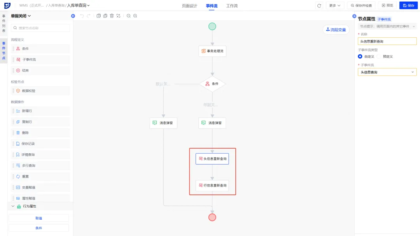Click the 名称 input field
The height and width of the screenshot is (236, 420).
point(387,42)
